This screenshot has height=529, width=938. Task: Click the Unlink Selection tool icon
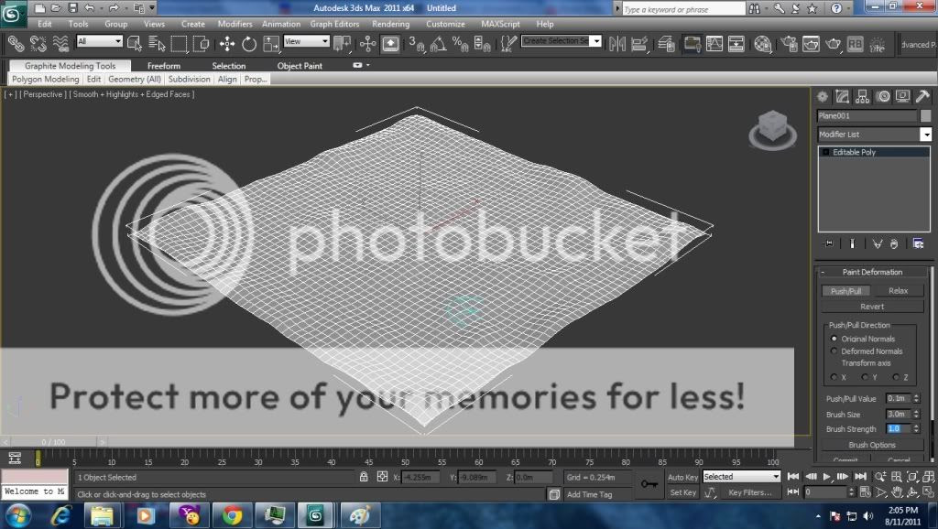click(38, 44)
